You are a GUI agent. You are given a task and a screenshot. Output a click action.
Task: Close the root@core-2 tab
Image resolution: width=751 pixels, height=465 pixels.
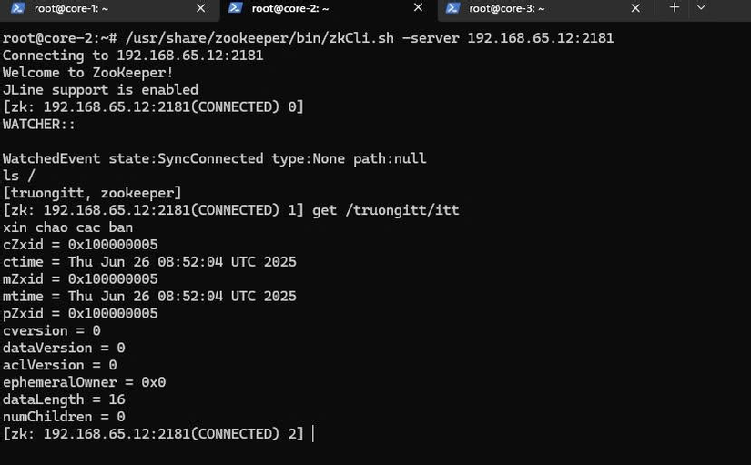(418, 7)
